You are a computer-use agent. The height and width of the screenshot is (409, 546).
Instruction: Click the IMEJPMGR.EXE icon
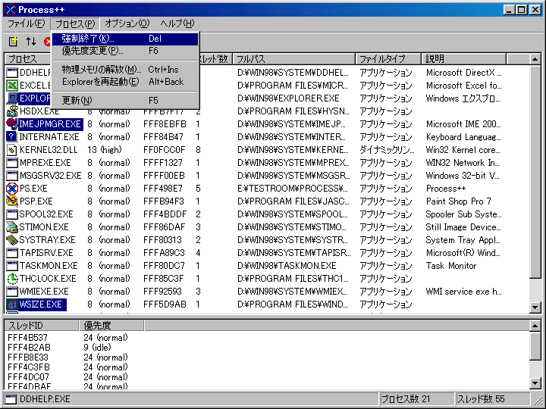click(12, 123)
